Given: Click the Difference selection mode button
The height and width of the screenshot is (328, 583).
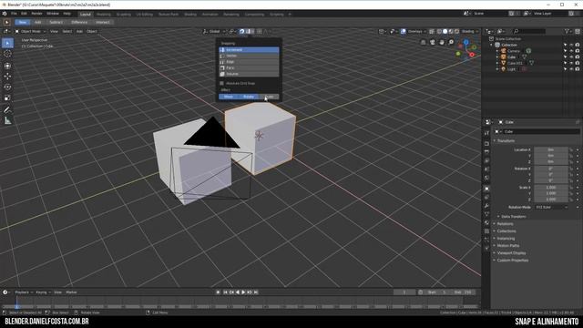Looking at the screenshot, I should click(x=79, y=22).
